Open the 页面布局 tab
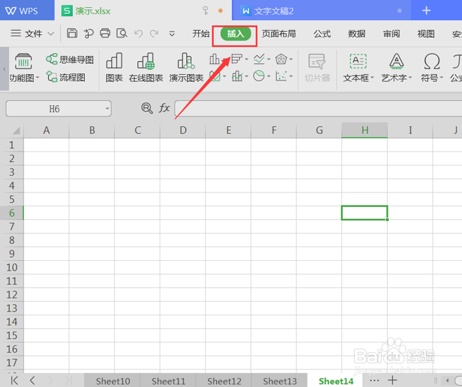Image resolution: width=462 pixels, height=387 pixels. pyautogui.click(x=279, y=34)
